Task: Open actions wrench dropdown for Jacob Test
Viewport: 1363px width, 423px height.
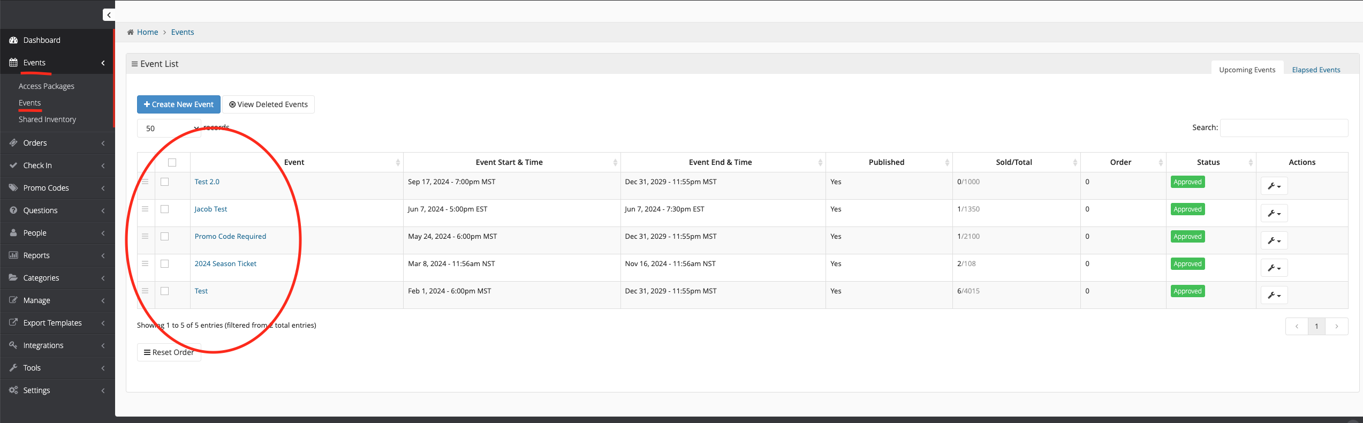Action: tap(1274, 214)
